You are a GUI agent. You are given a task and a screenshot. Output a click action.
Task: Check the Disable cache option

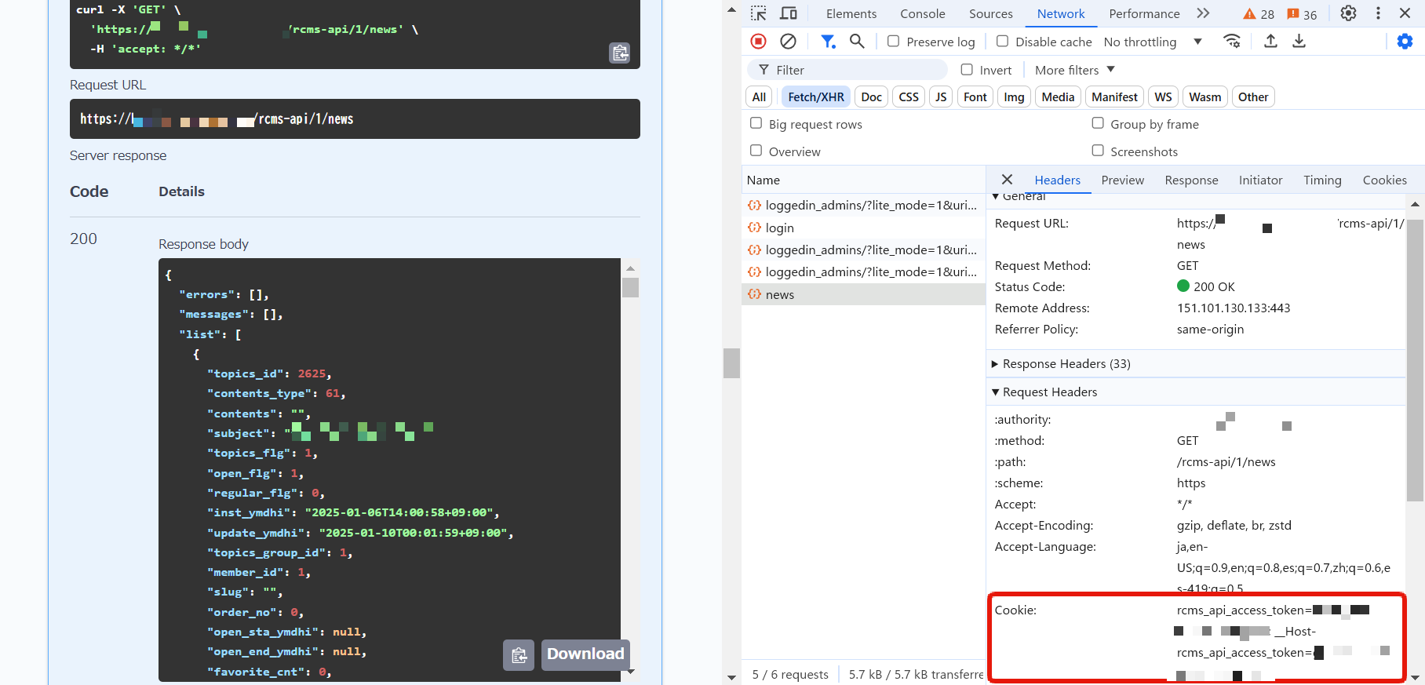pyautogui.click(x=1002, y=42)
